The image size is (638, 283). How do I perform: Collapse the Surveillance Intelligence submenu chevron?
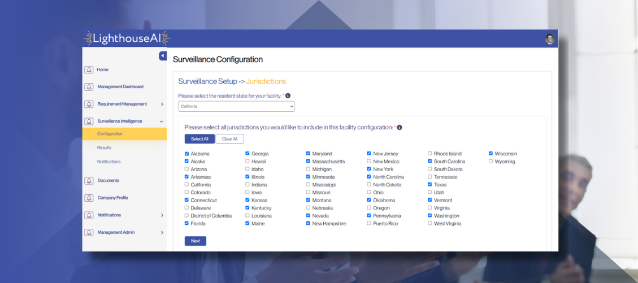point(162,121)
